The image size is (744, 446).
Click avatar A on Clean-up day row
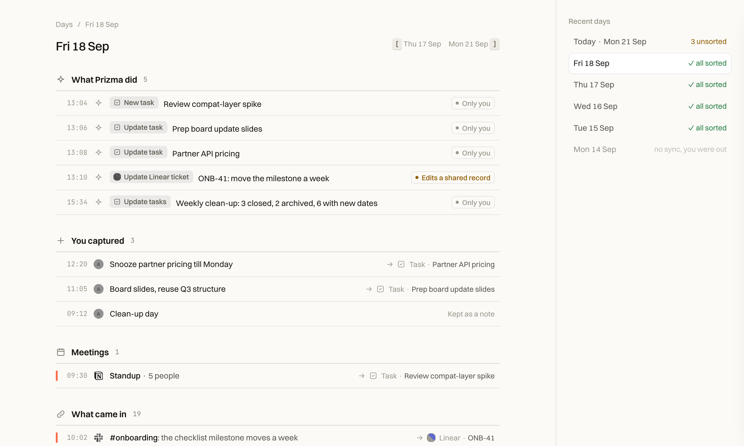coord(99,314)
